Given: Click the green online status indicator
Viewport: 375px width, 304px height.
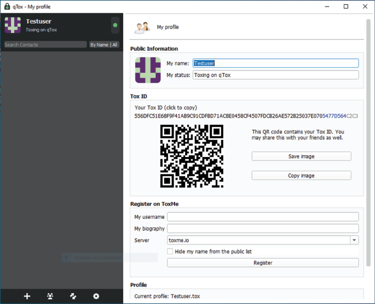Looking at the screenshot, I should (x=115, y=25).
